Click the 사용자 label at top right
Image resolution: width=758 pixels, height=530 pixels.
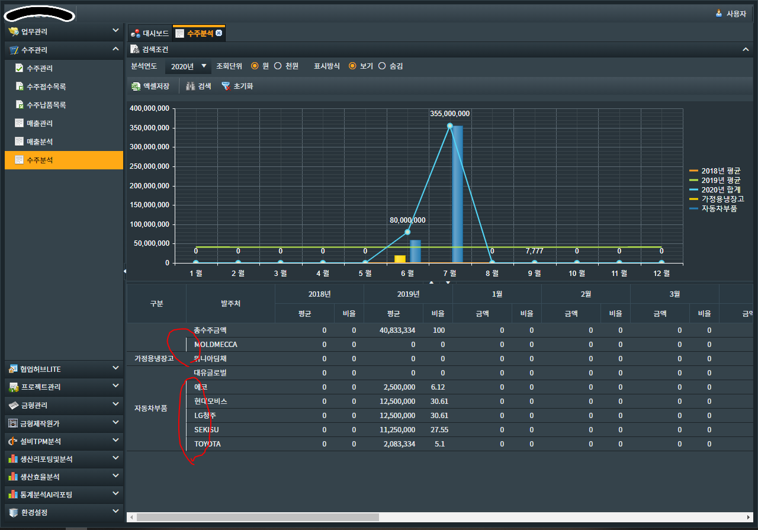(x=736, y=13)
